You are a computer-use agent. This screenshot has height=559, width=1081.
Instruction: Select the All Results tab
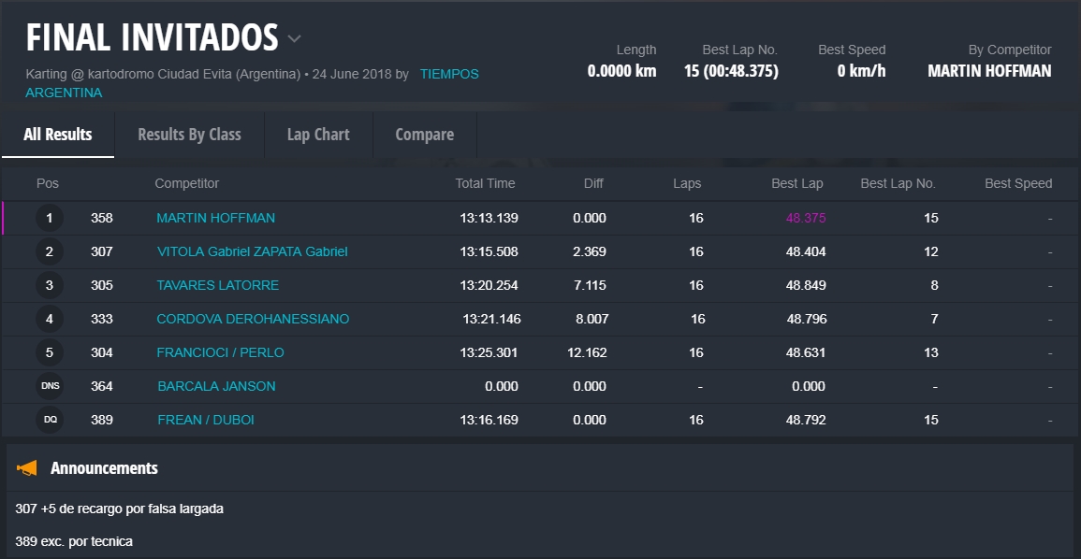click(58, 135)
